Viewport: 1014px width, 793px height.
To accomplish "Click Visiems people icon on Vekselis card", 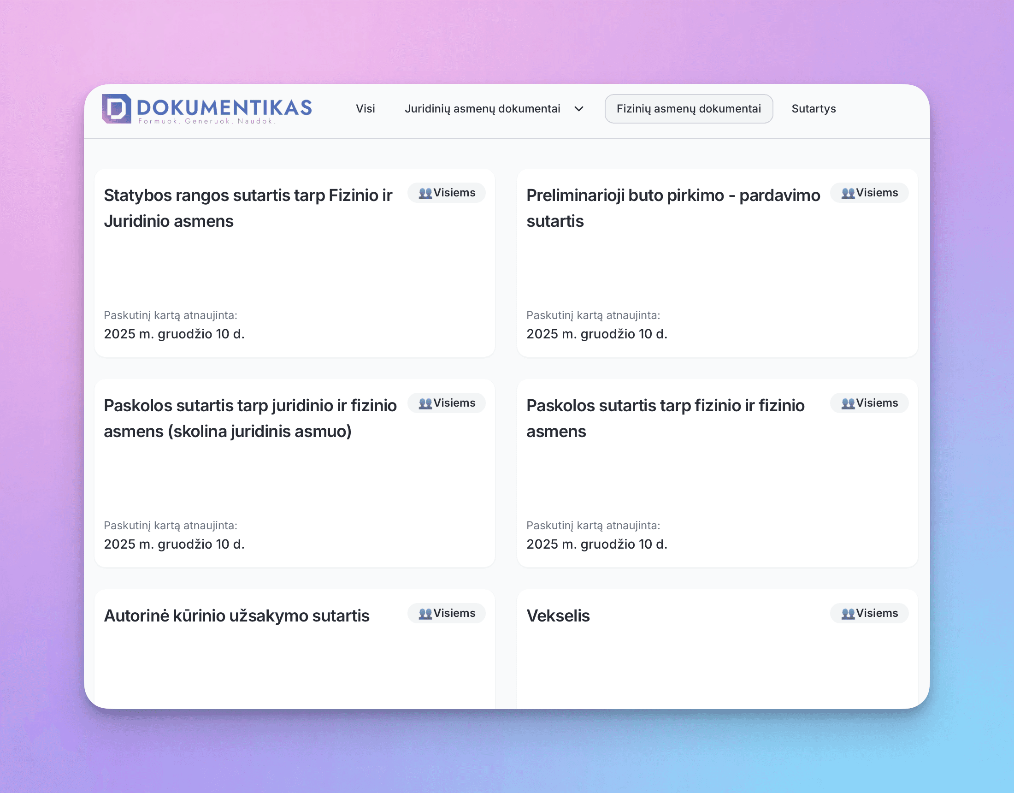I will tap(847, 613).
